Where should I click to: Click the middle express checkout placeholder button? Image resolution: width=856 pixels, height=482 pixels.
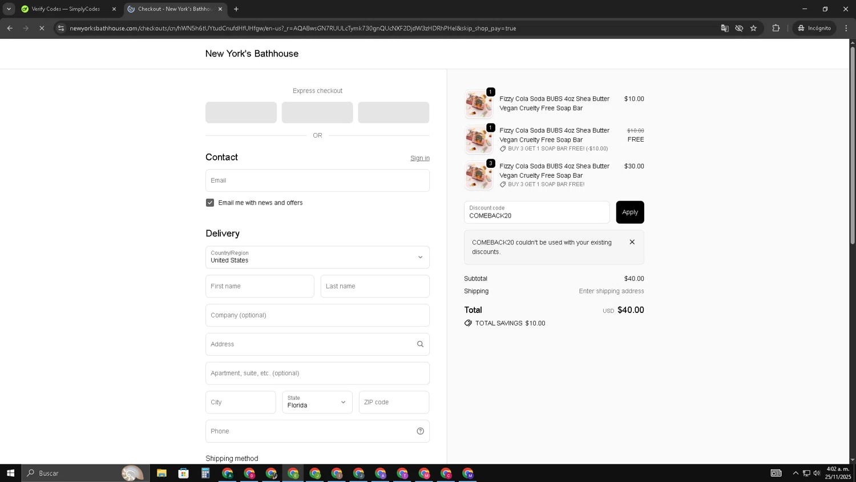coord(317,113)
